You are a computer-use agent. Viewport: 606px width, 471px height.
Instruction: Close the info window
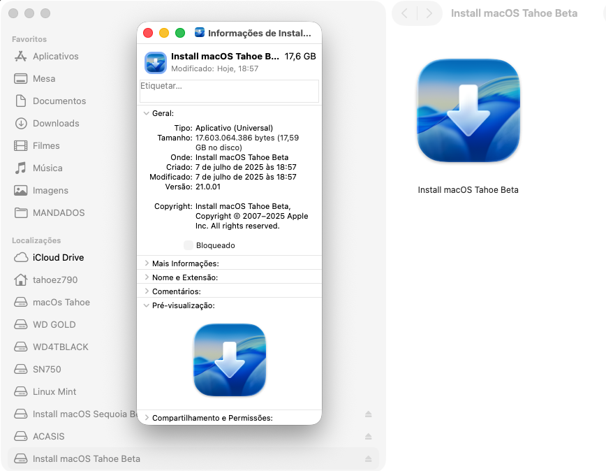pyautogui.click(x=148, y=33)
